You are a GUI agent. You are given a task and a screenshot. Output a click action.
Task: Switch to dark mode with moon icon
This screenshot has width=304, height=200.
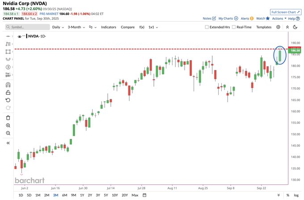click(295, 27)
